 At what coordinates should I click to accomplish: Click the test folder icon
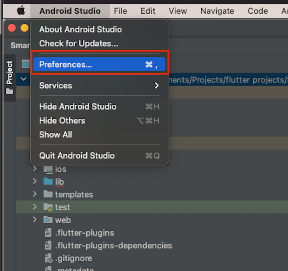coord(48,207)
